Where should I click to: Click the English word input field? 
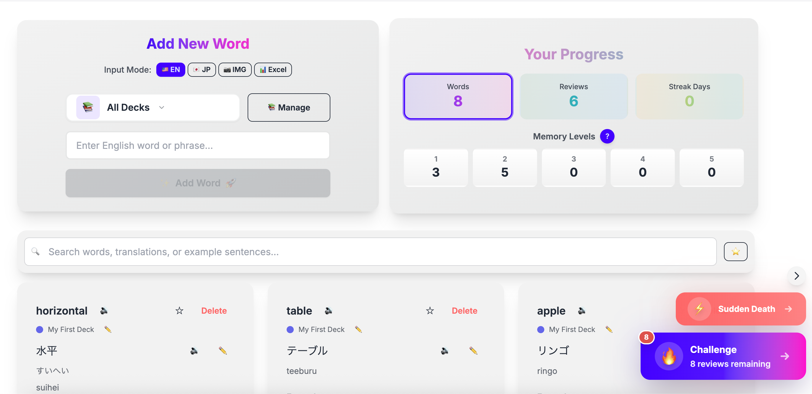(198, 146)
